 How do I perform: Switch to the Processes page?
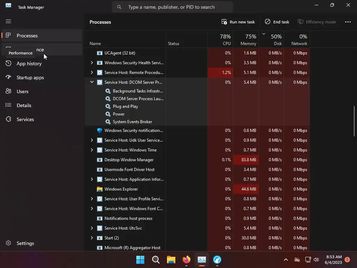42,36
